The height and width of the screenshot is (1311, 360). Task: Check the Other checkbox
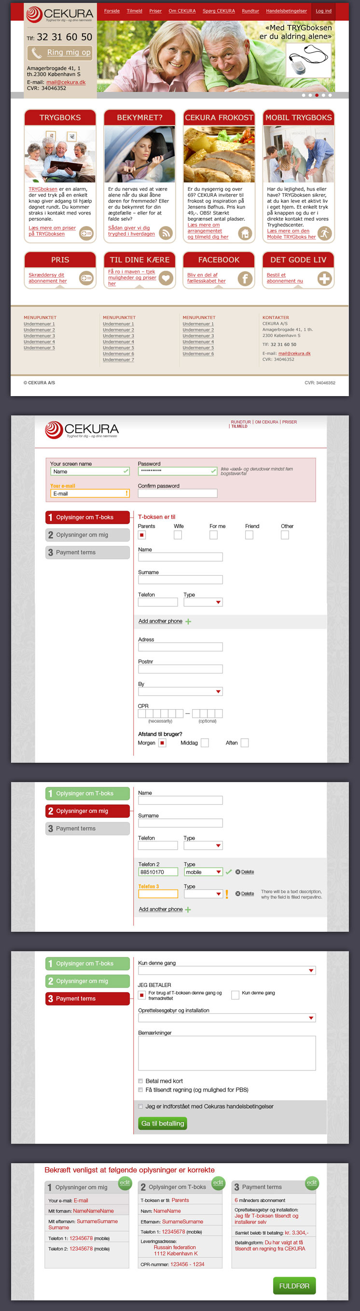(x=285, y=535)
